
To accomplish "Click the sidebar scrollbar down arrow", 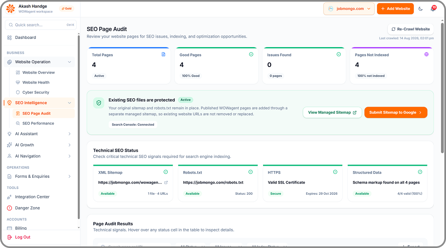I will (x=78, y=228).
